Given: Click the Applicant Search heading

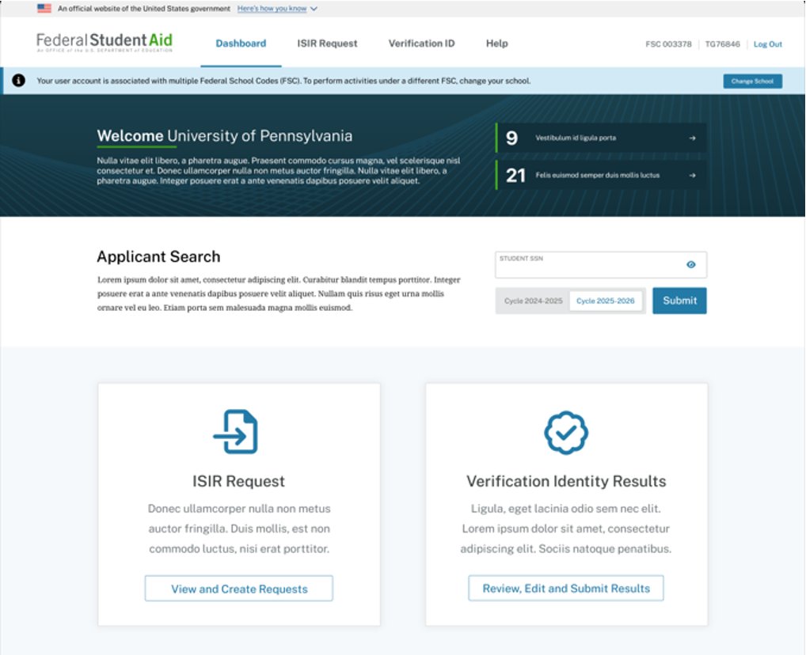Looking at the screenshot, I should coord(158,256).
